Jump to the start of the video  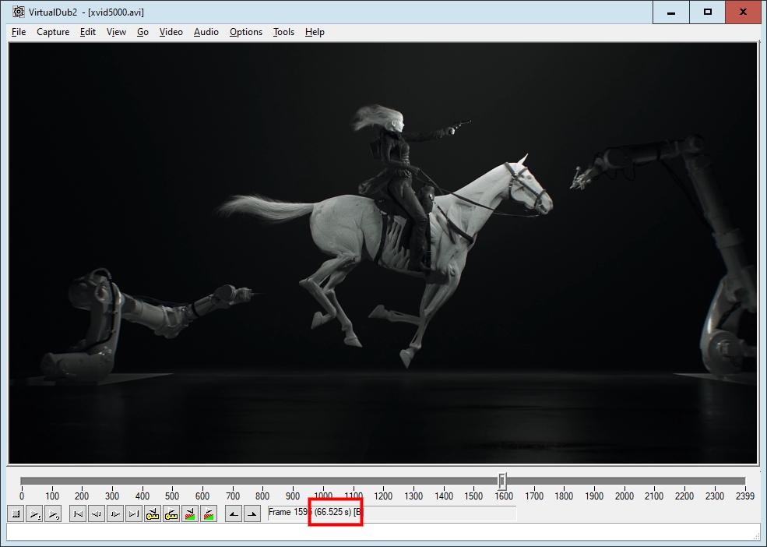pos(78,513)
